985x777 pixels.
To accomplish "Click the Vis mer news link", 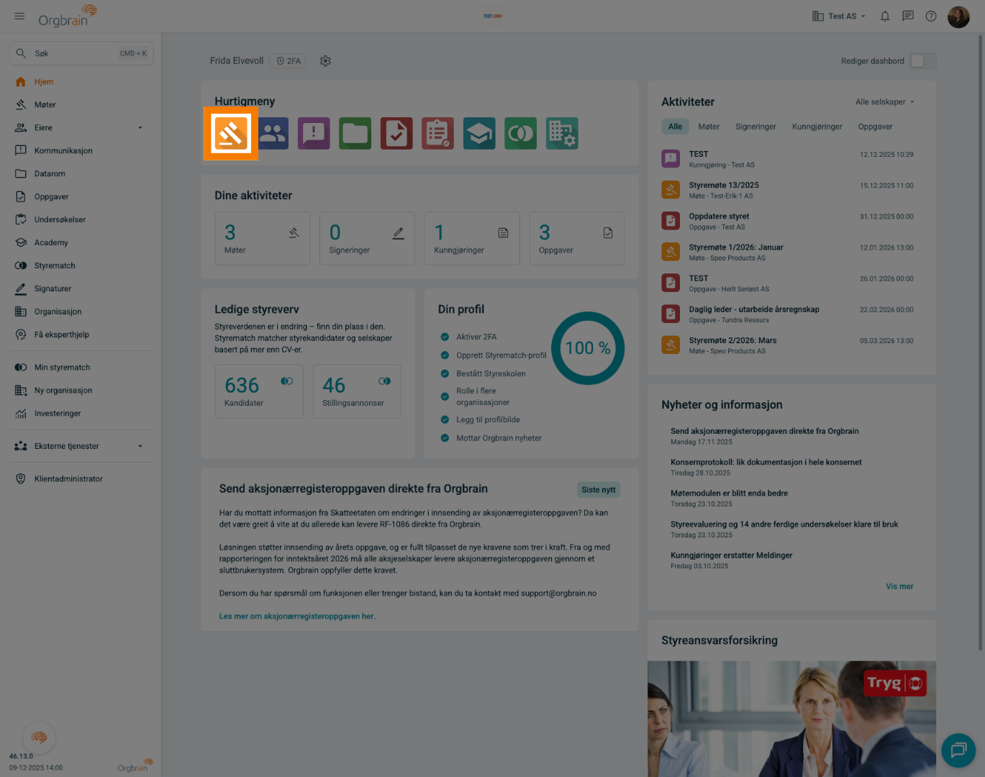I will 899,586.
